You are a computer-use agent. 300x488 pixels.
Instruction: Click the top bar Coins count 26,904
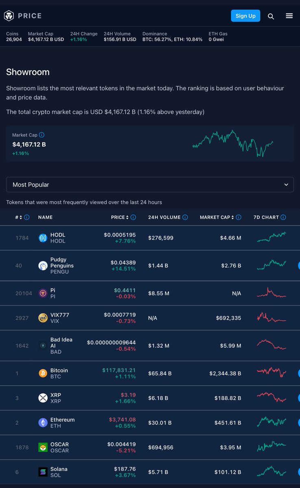[x=14, y=39]
